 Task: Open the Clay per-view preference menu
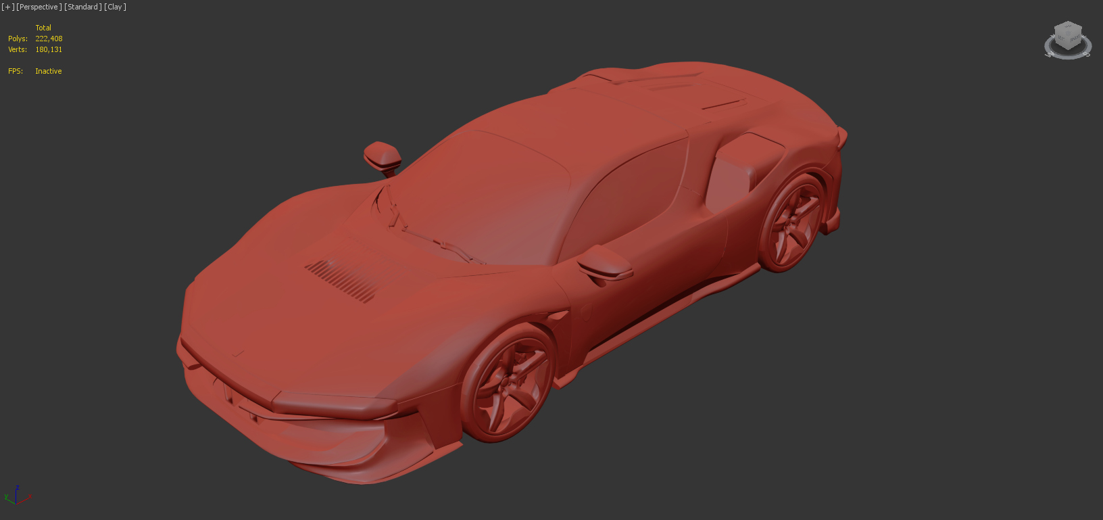click(x=115, y=7)
